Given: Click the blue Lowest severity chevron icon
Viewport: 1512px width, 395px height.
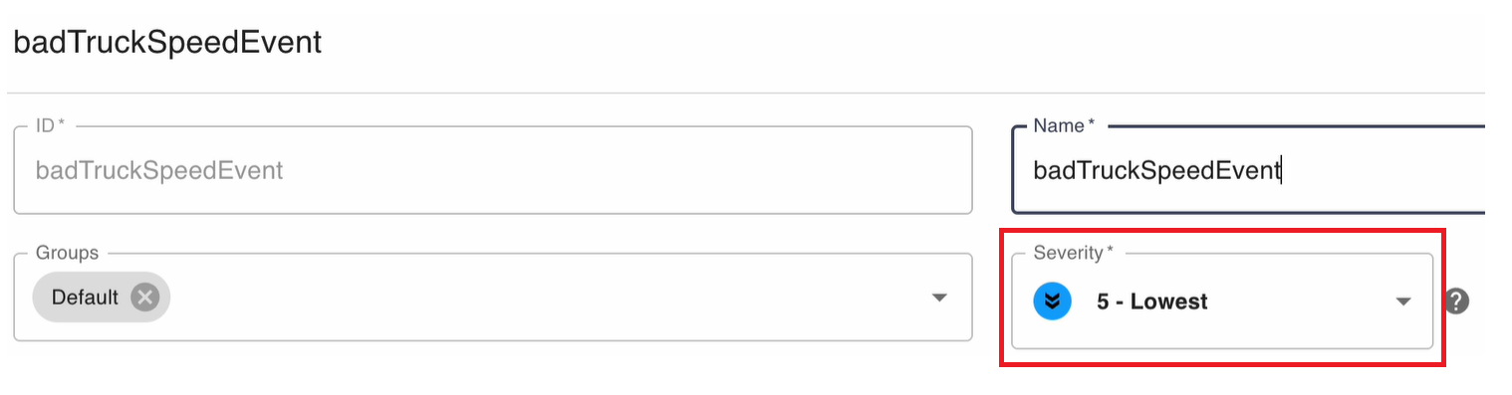Looking at the screenshot, I should point(1052,301).
